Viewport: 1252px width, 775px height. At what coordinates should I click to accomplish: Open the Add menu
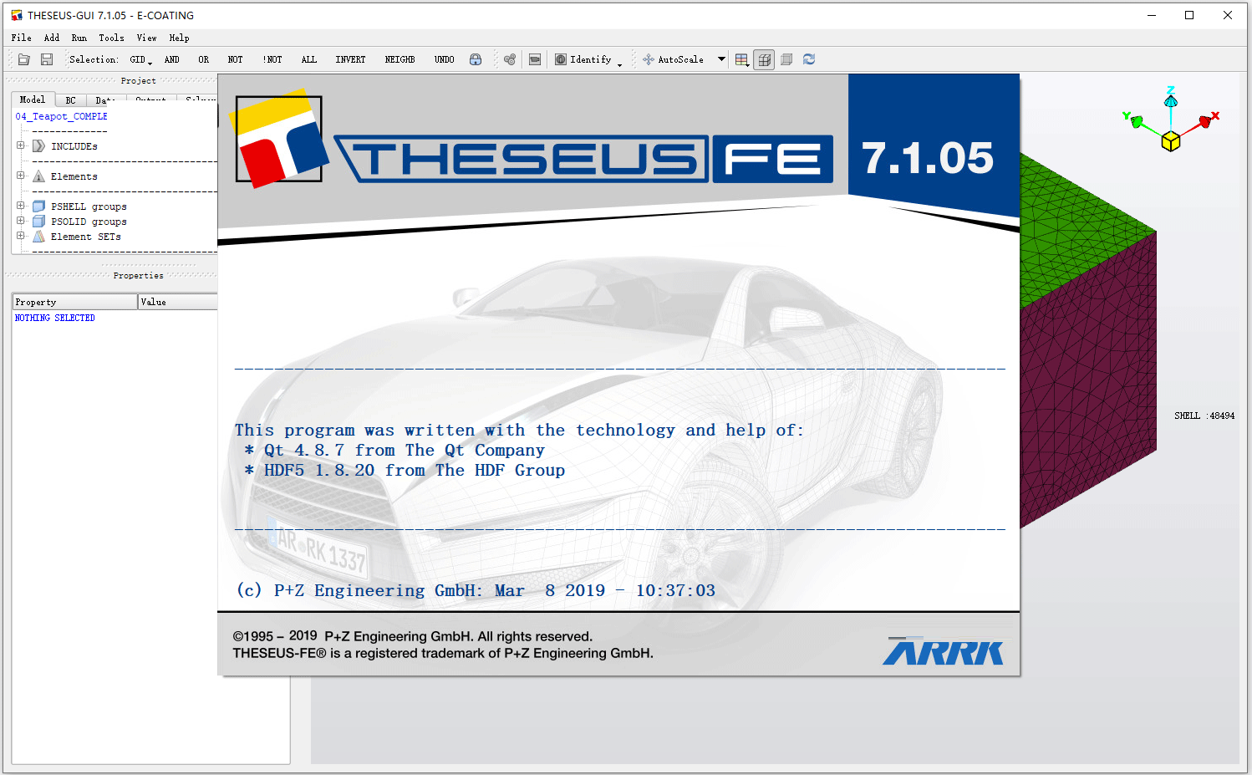(x=52, y=38)
